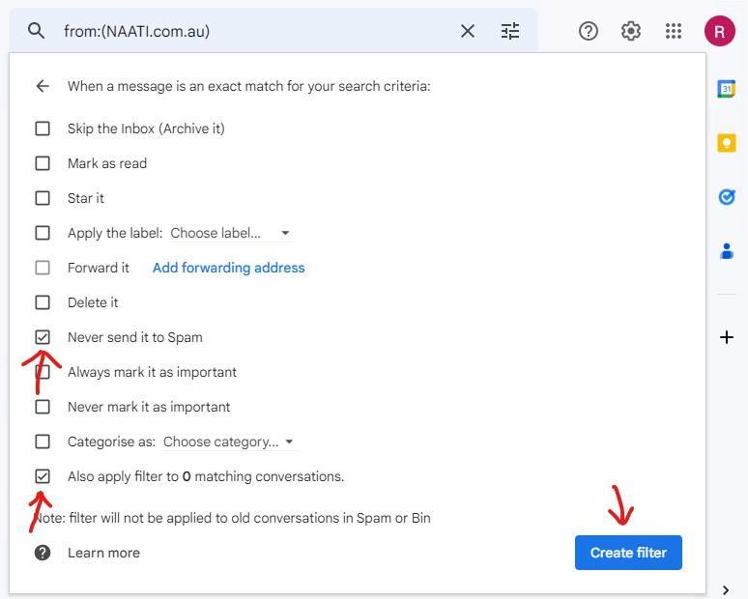
Task: Click the search magnifier icon
Action: (x=37, y=31)
